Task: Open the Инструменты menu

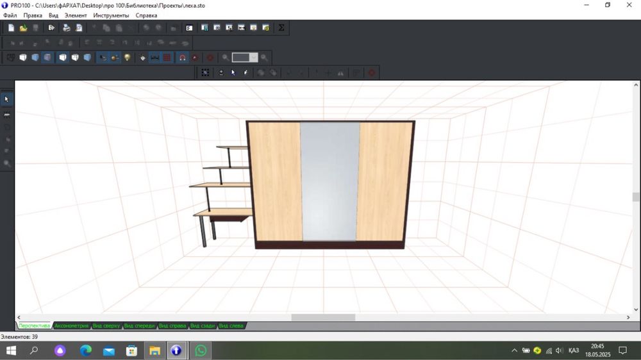Action: 111,15
